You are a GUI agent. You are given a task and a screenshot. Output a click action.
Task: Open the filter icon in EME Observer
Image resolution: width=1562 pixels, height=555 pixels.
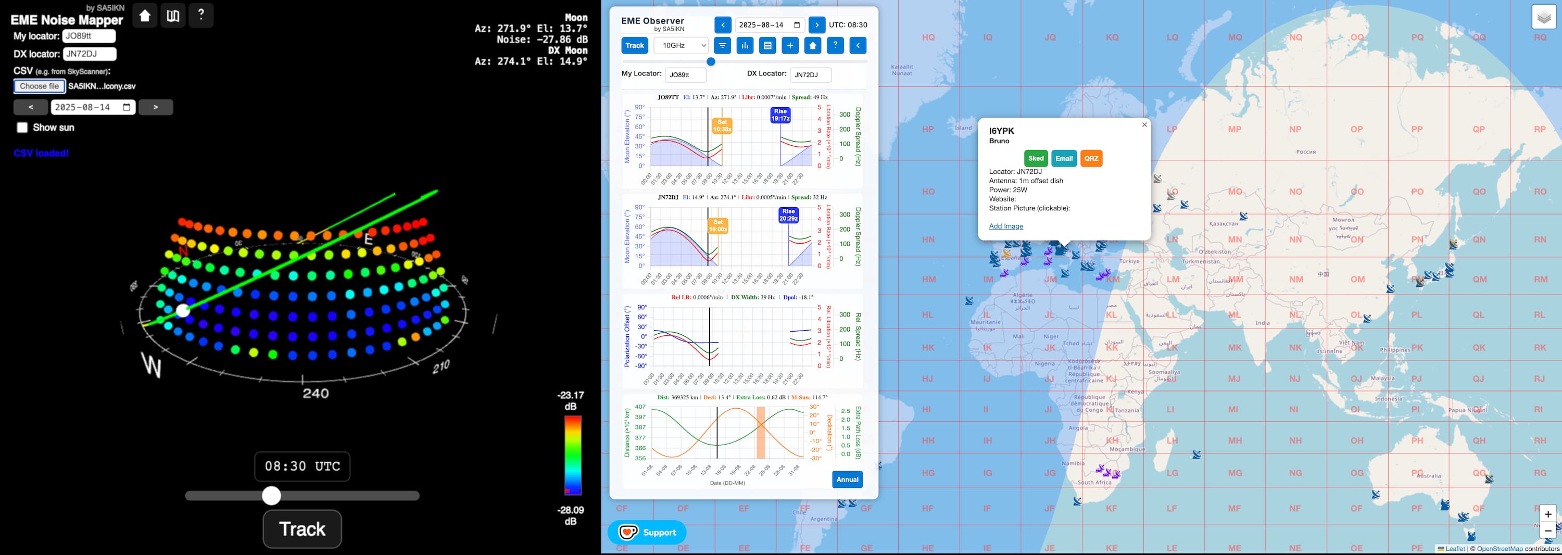(722, 45)
